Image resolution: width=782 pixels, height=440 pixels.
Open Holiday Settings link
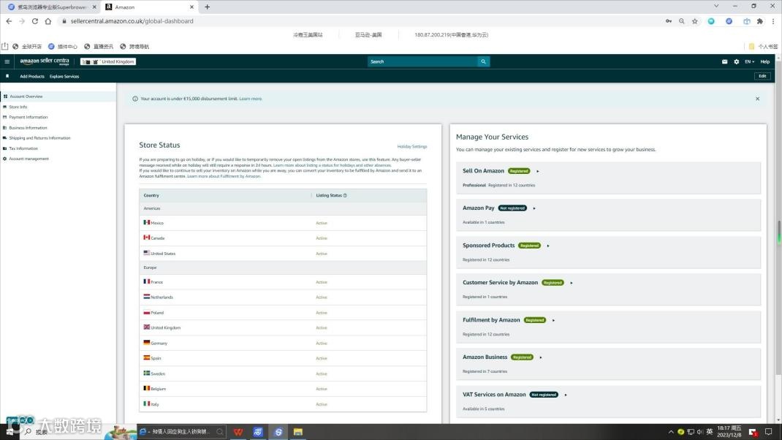(412, 147)
